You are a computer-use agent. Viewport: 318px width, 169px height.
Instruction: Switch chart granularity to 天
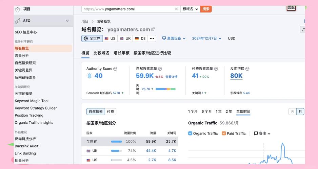(292, 112)
